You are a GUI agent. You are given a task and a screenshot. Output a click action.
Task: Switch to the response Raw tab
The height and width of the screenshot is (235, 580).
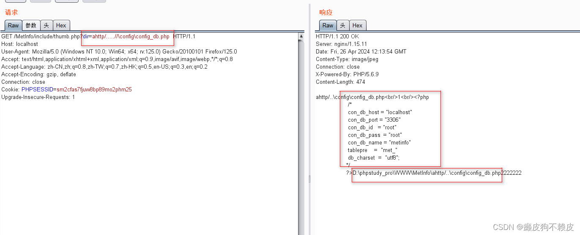[x=328, y=25]
